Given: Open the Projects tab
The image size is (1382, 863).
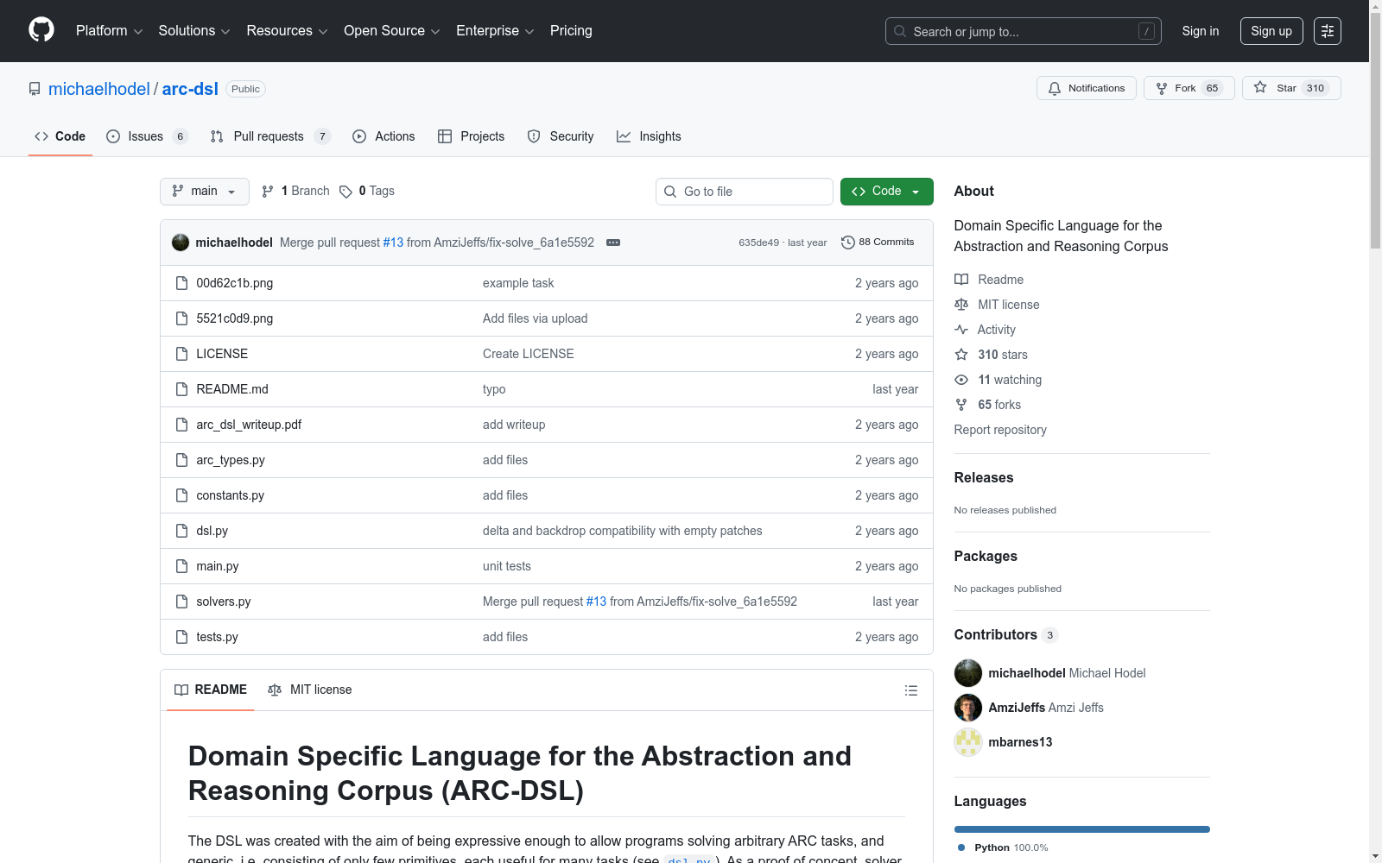Looking at the screenshot, I should [x=472, y=136].
